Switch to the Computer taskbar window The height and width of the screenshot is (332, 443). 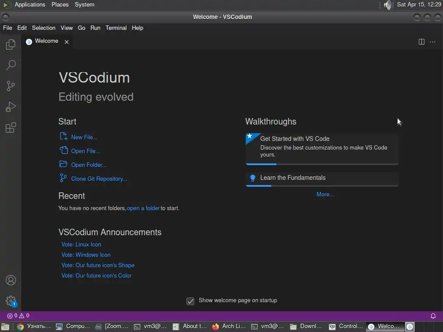(x=73, y=326)
